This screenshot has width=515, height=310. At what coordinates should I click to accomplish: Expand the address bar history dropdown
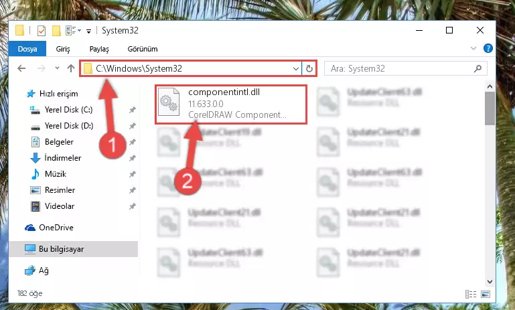295,69
